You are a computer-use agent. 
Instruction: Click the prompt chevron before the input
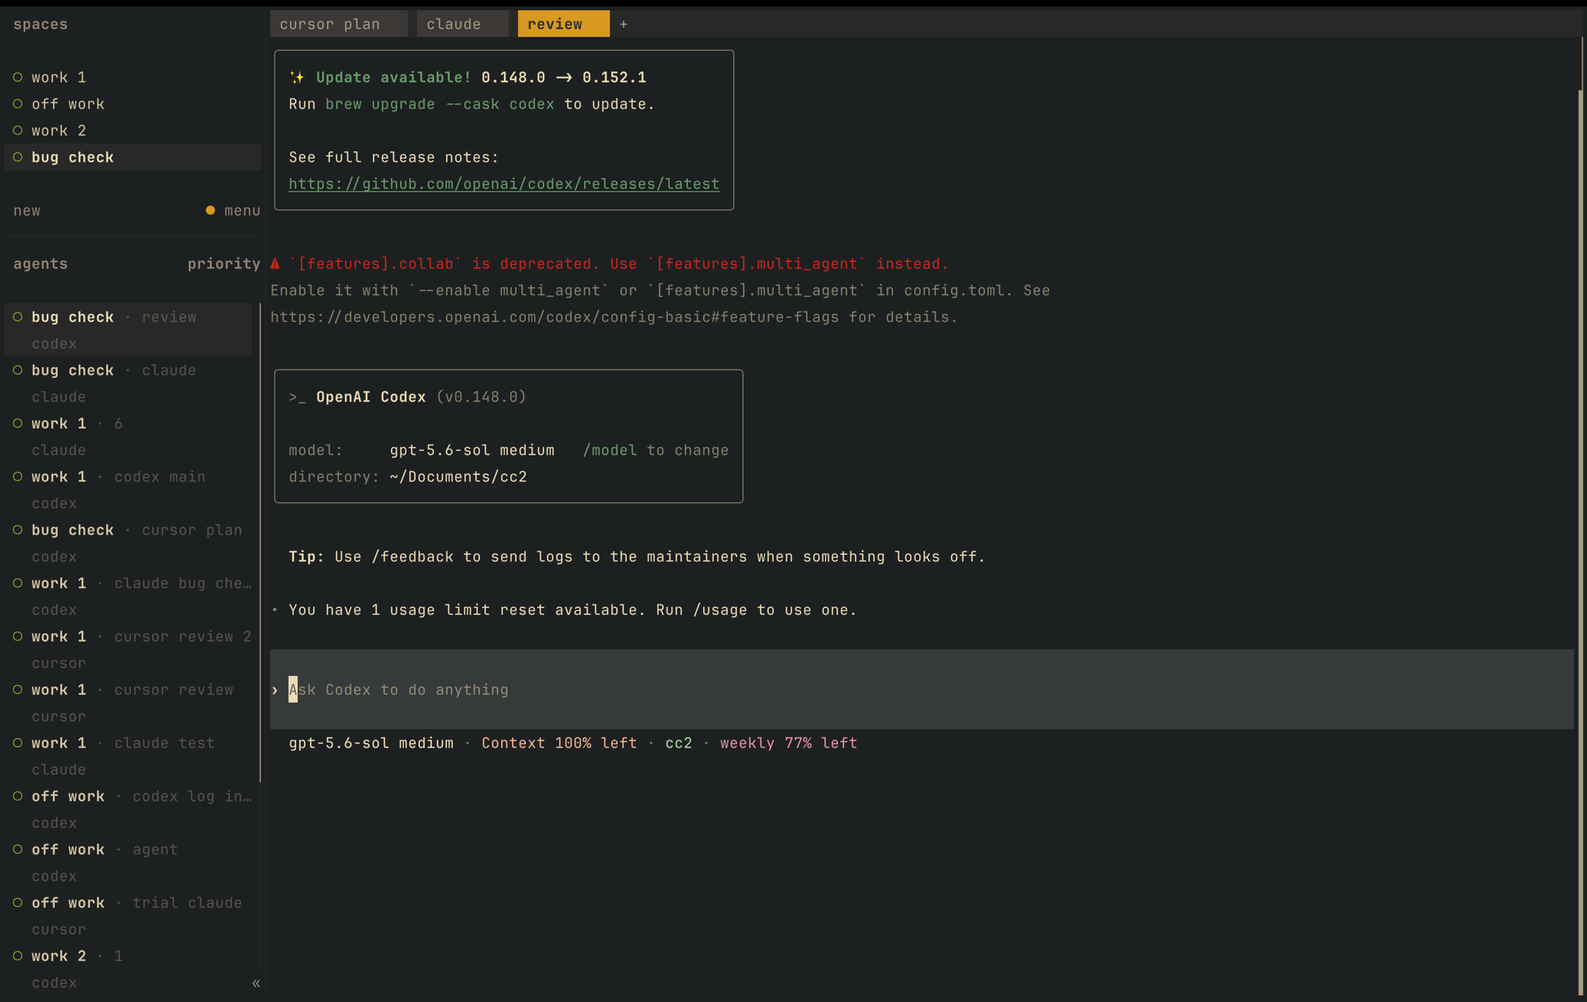[275, 690]
